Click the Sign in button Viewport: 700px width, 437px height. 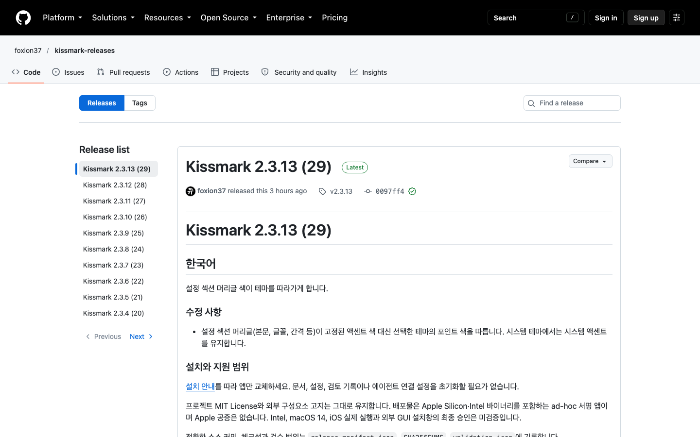[x=606, y=17]
